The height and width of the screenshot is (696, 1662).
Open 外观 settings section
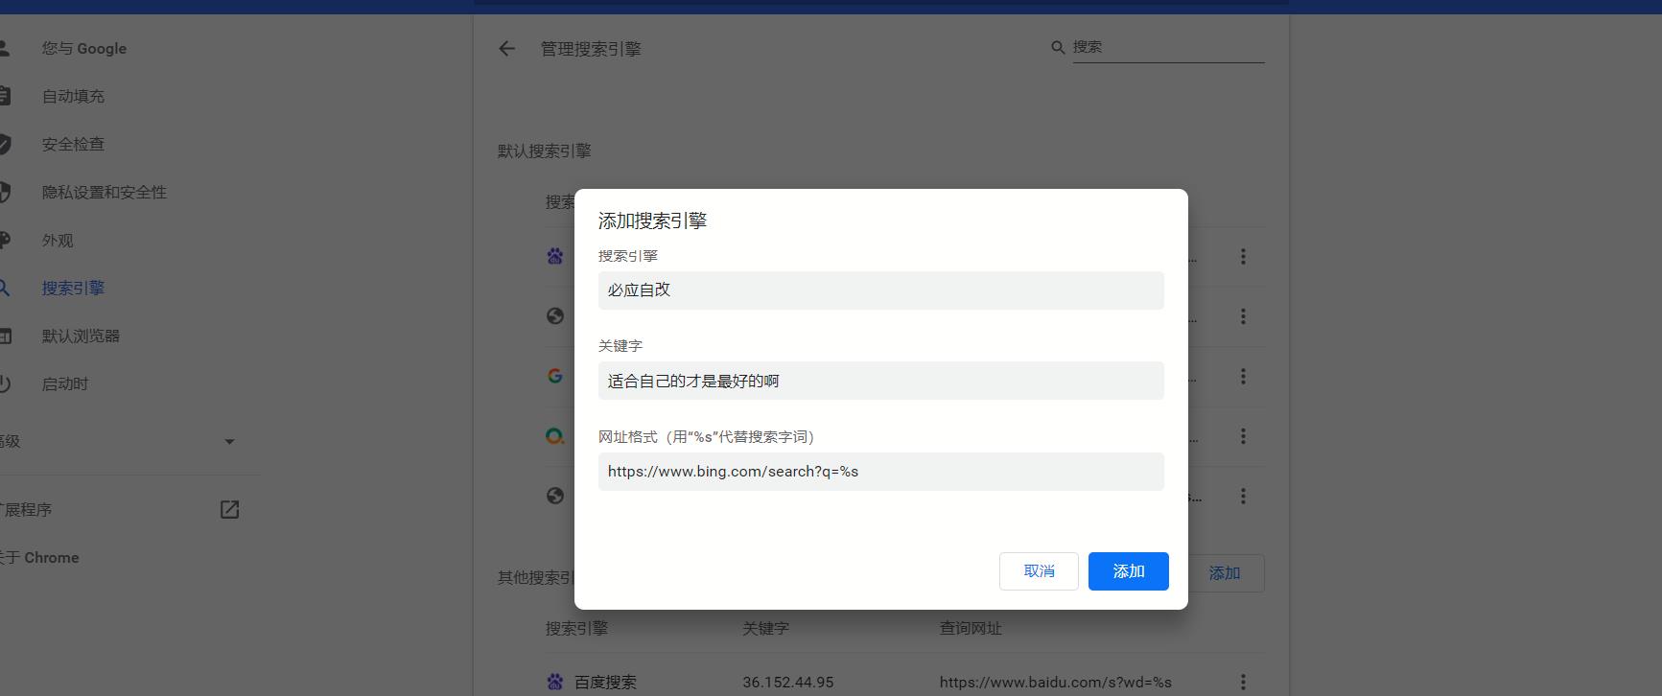click(x=58, y=241)
